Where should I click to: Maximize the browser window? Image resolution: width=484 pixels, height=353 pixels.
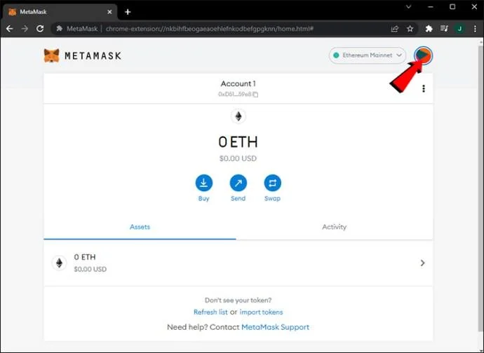(x=452, y=7)
